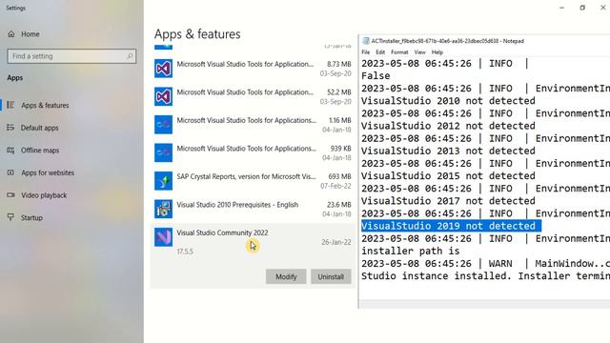610x343 pixels.
Task: Click the Visual Studio Community 2022 title
Action: point(222,232)
